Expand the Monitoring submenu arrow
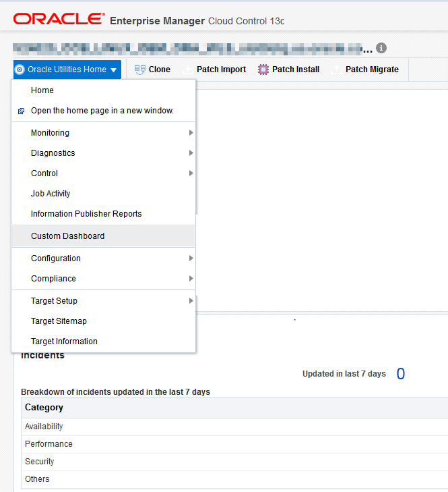448x492 pixels. [191, 133]
